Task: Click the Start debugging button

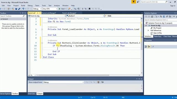Action: [62, 9]
